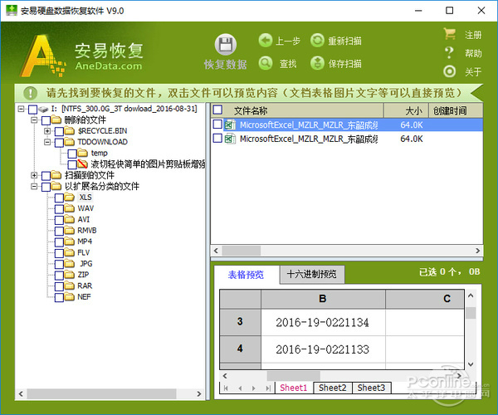
Task: Click the tree panel horizontal scrollbar thumb
Action: [101, 394]
